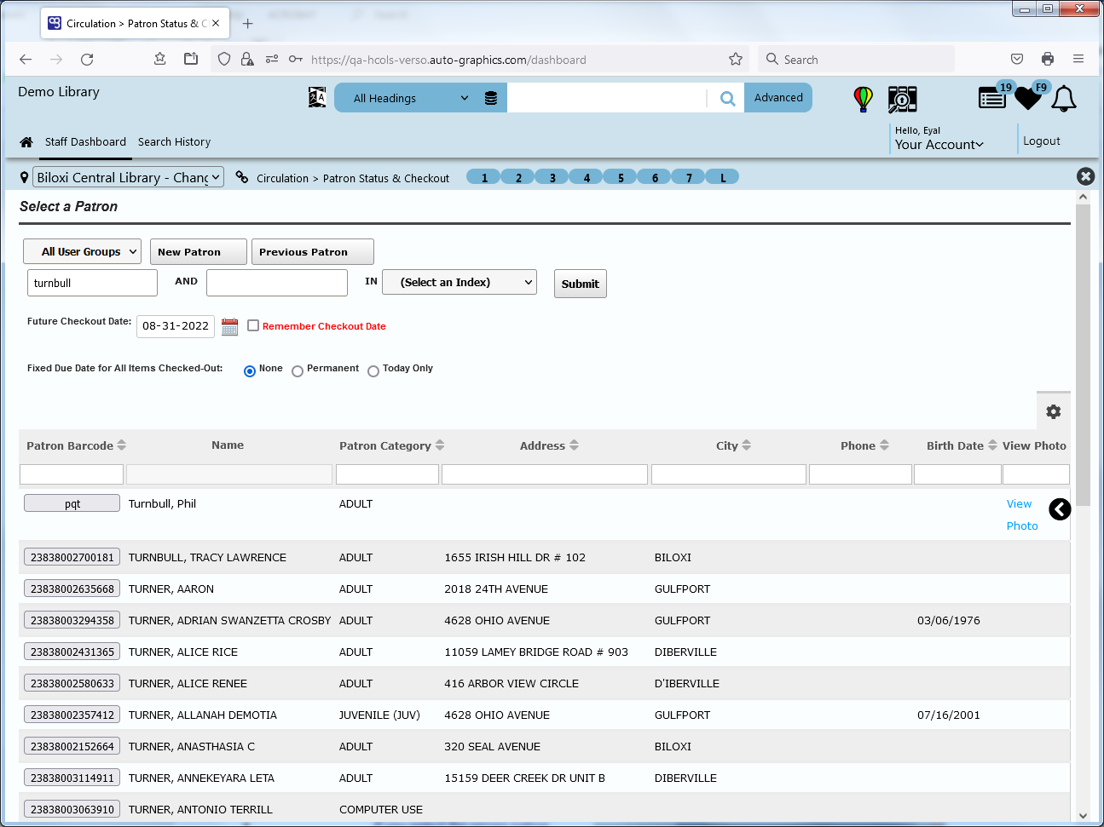Click the location pin icon
The height and width of the screenshot is (827, 1104).
point(24,177)
